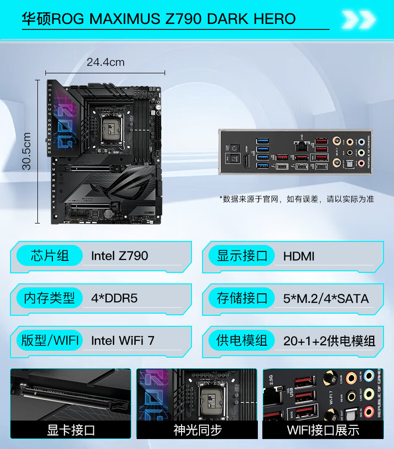
Task: Select the 存储接口 label badge
Action: [242, 298]
